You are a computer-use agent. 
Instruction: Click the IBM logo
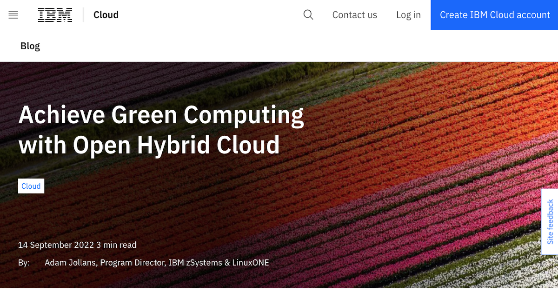tap(55, 15)
